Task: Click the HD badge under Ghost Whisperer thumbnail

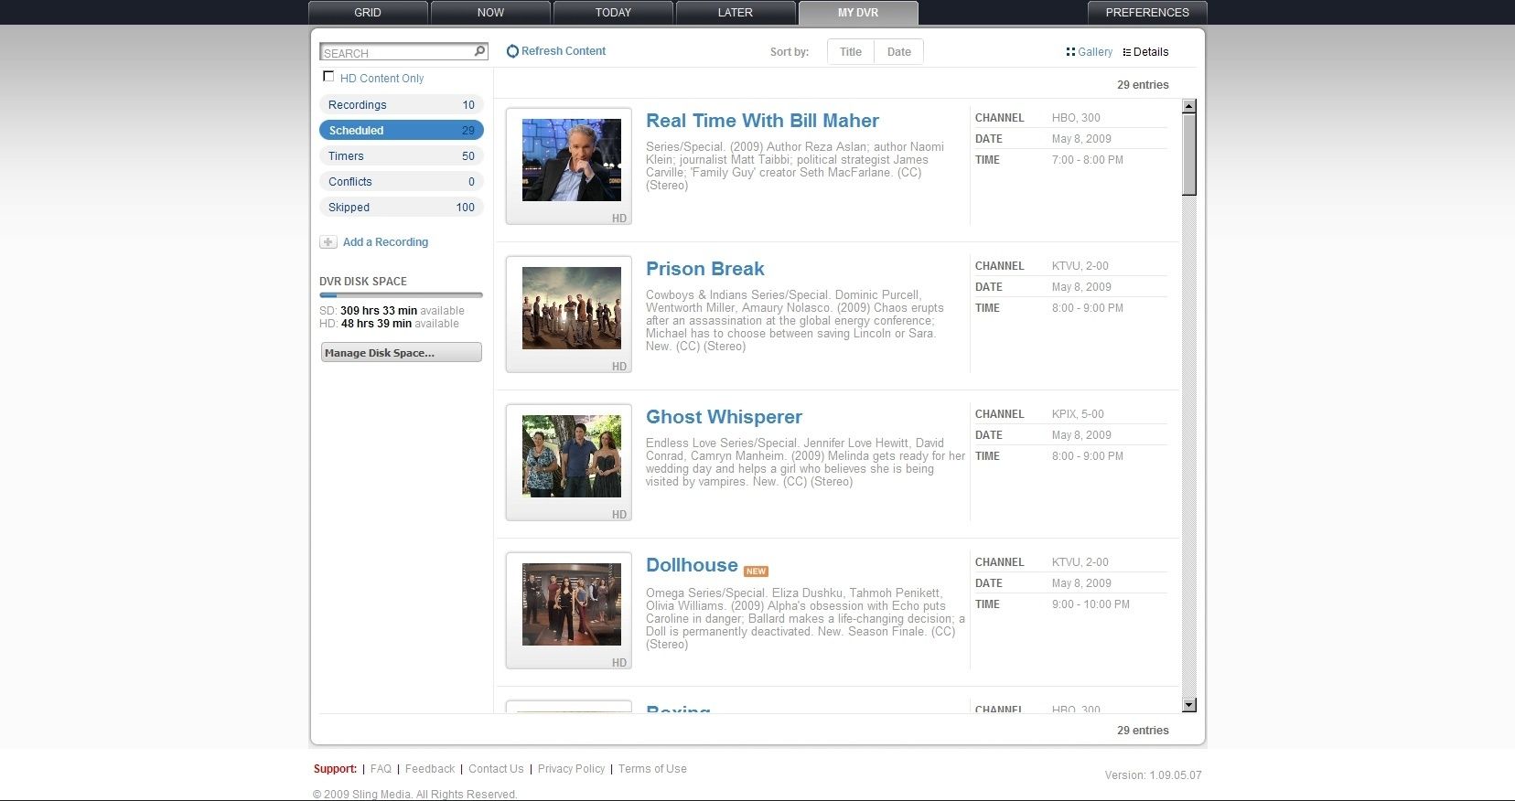Action: [619, 515]
